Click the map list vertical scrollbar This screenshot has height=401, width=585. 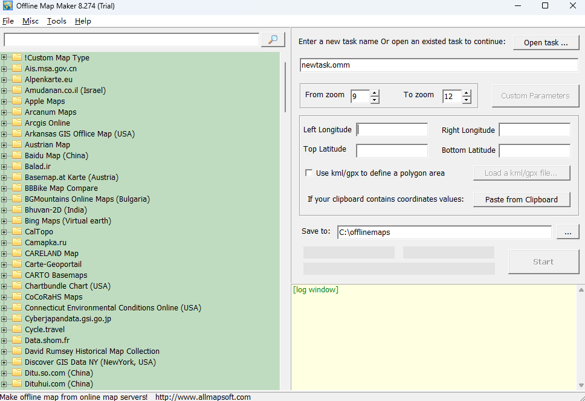(x=285, y=88)
